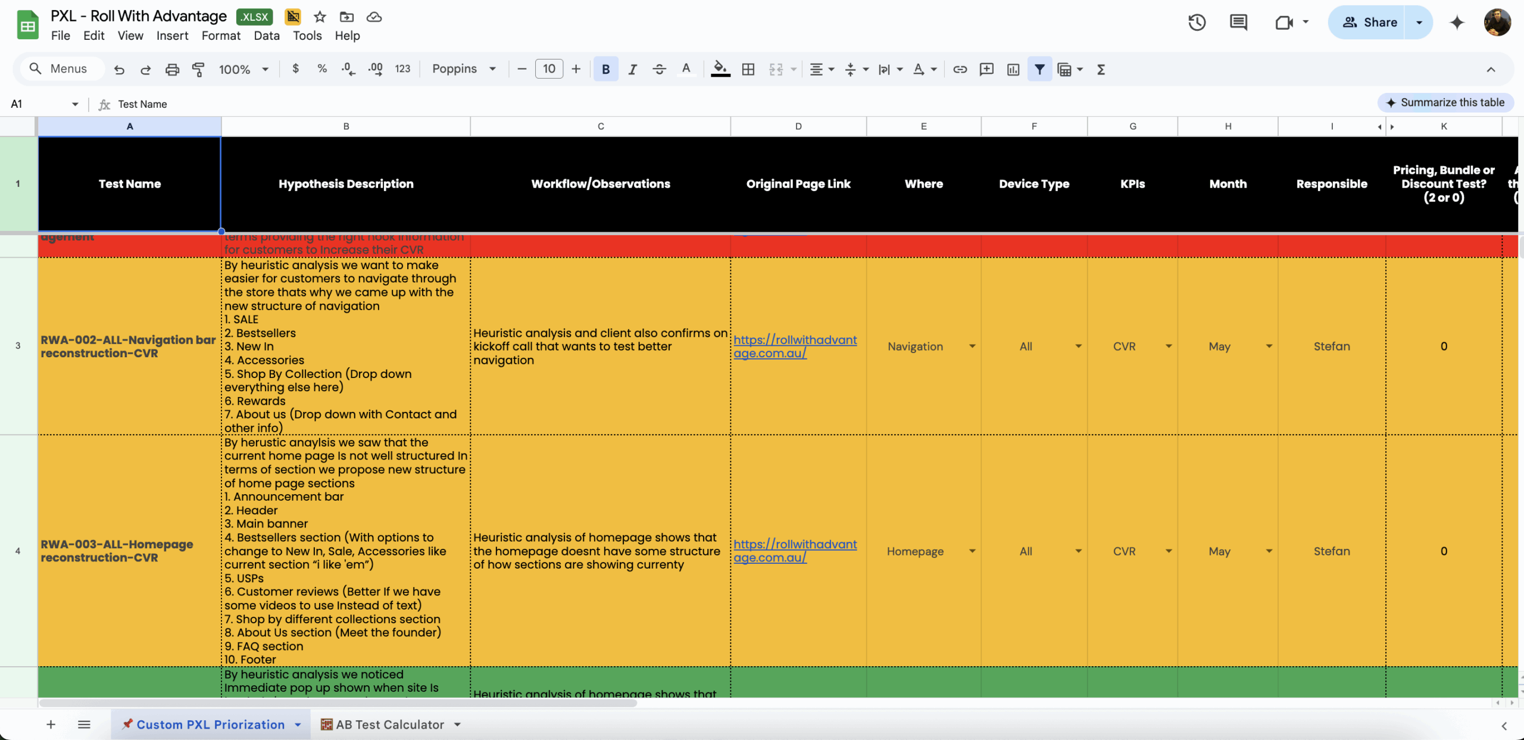Open the comments panel icon

(1239, 23)
